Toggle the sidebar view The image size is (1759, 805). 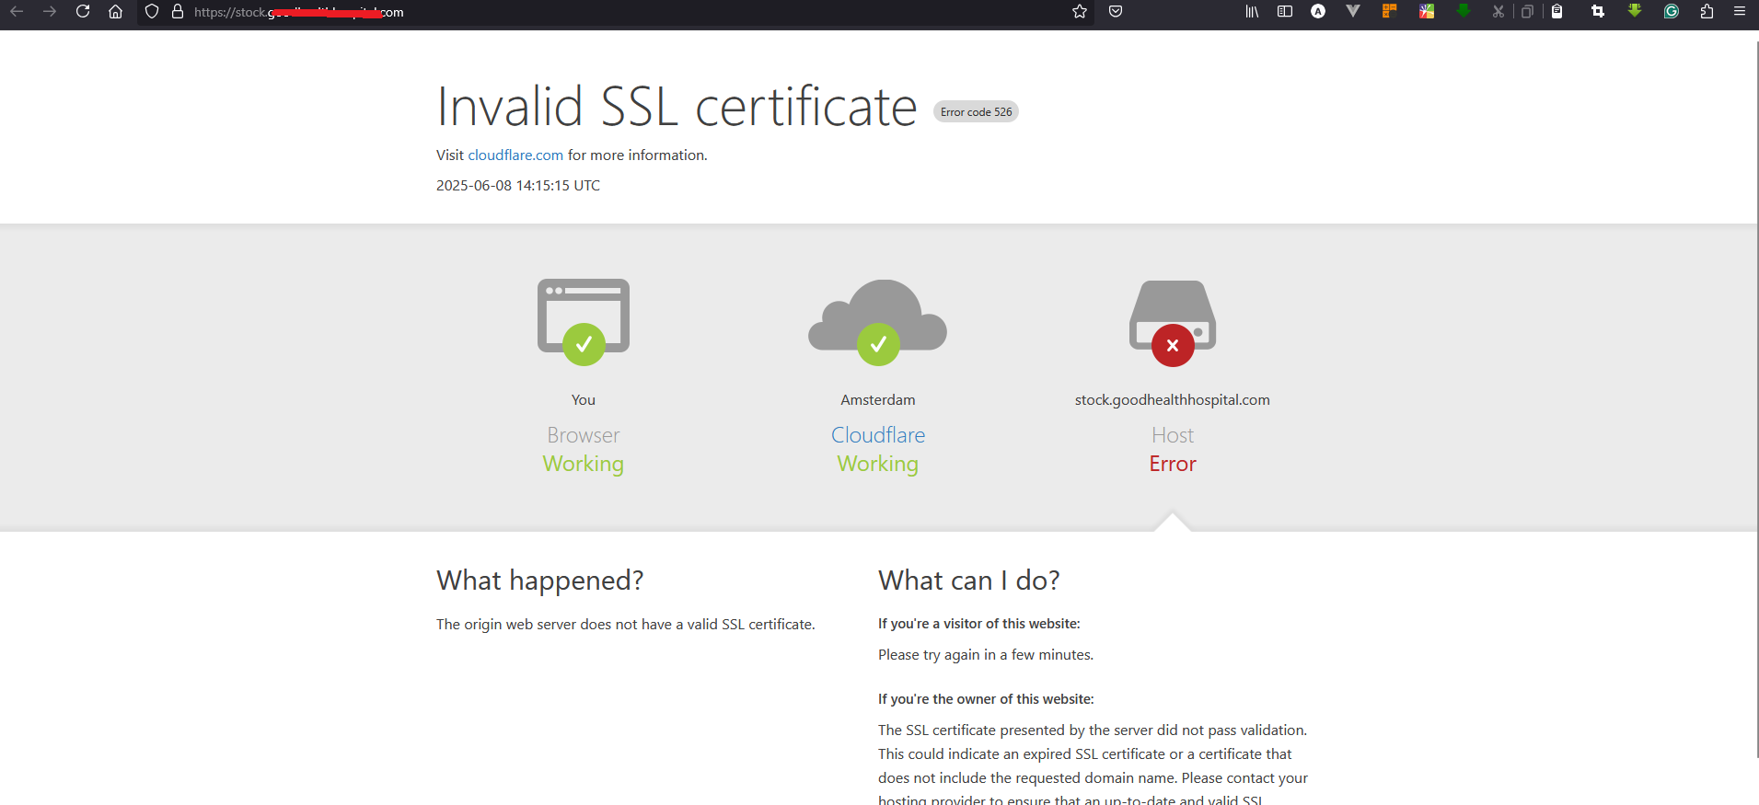(1285, 12)
